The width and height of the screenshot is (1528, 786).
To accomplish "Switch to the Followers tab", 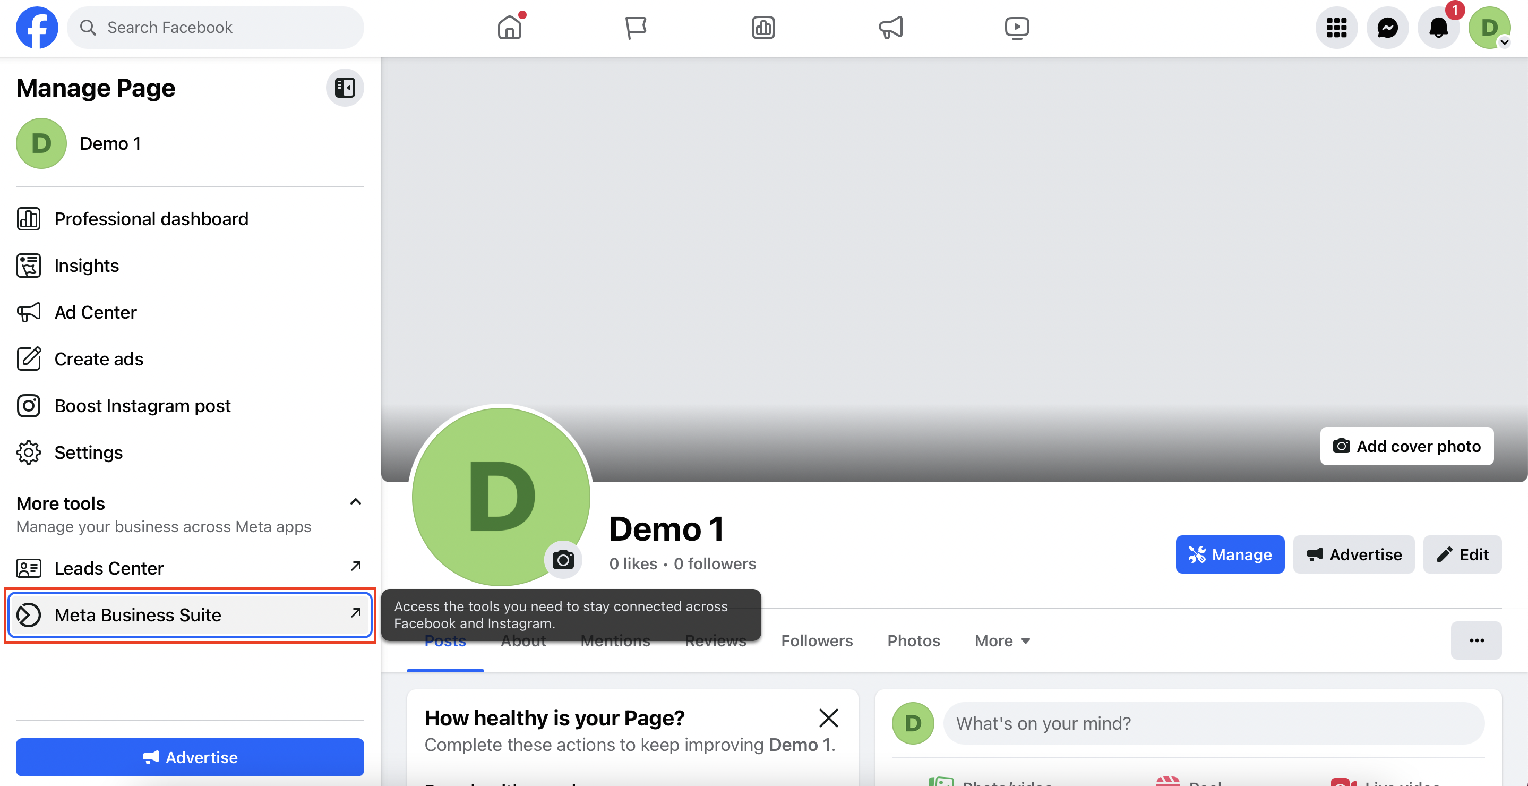I will click(x=817, y=640).
